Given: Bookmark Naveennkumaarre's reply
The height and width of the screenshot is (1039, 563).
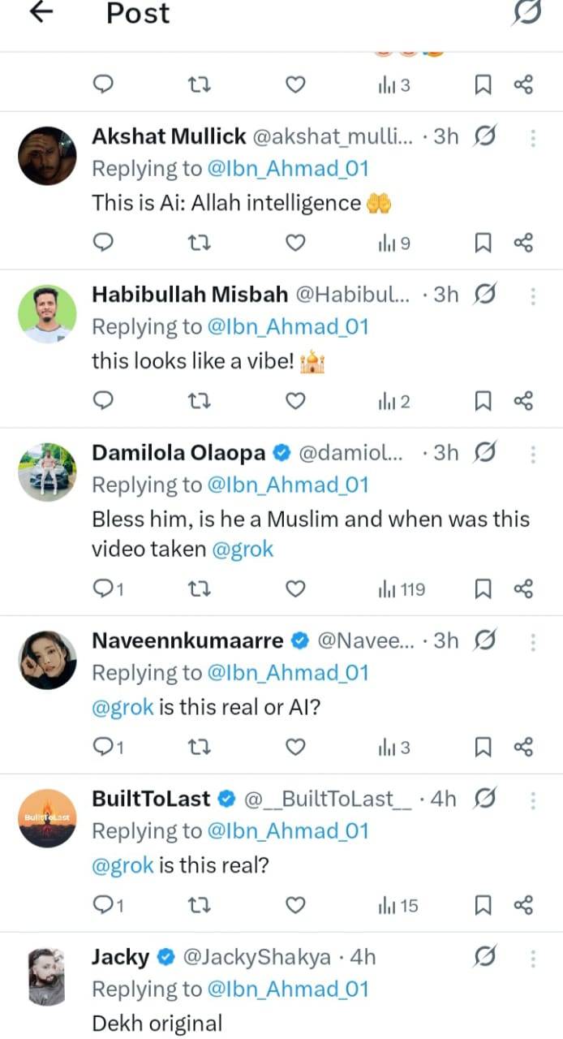Looking at the screenshot, I should click(483, 747).
